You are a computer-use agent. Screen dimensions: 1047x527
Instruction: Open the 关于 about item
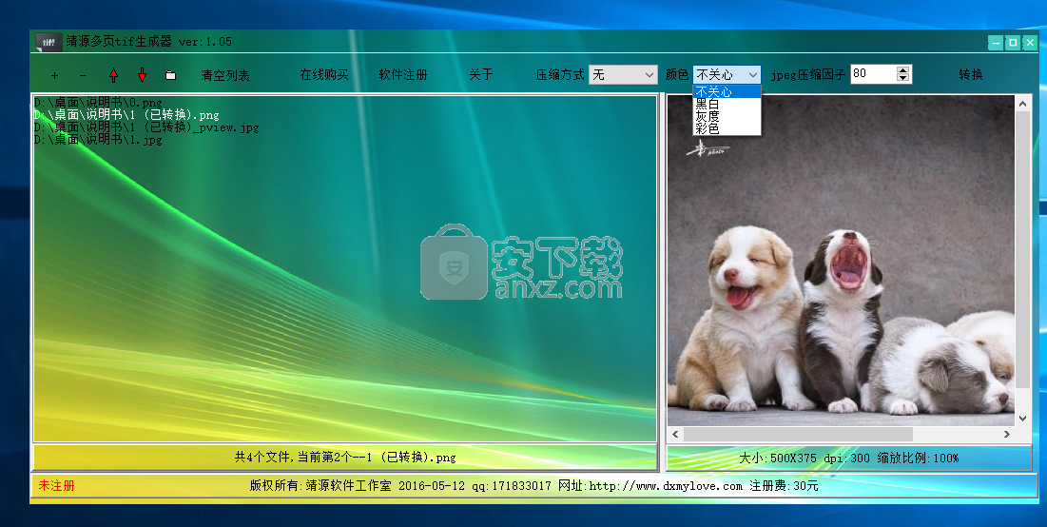point(481,75)
